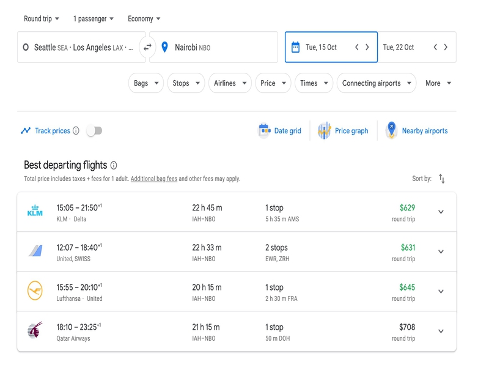Click the Track prices trend icon

coord(26,130)
